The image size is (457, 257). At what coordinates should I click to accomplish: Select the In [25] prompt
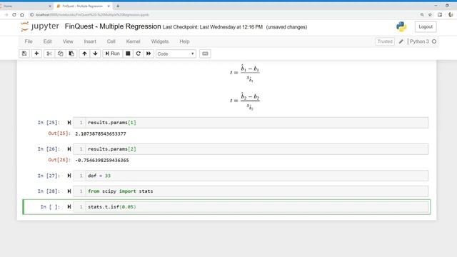coord(49,123)
